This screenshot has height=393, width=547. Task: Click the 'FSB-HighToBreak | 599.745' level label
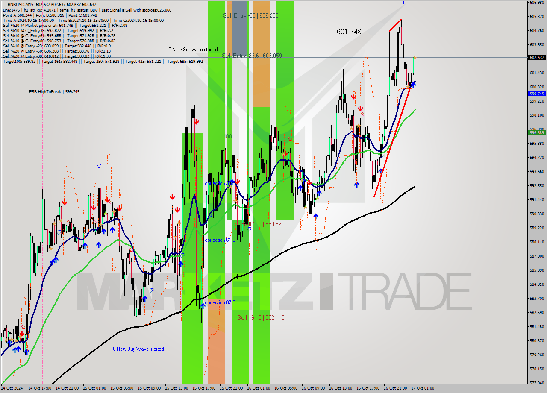pos(54,91)
